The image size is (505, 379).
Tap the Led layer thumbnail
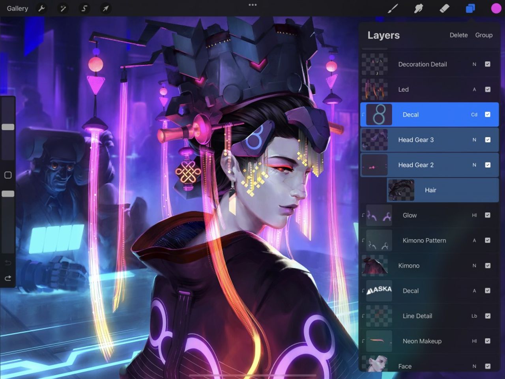[x=375, y=90]
